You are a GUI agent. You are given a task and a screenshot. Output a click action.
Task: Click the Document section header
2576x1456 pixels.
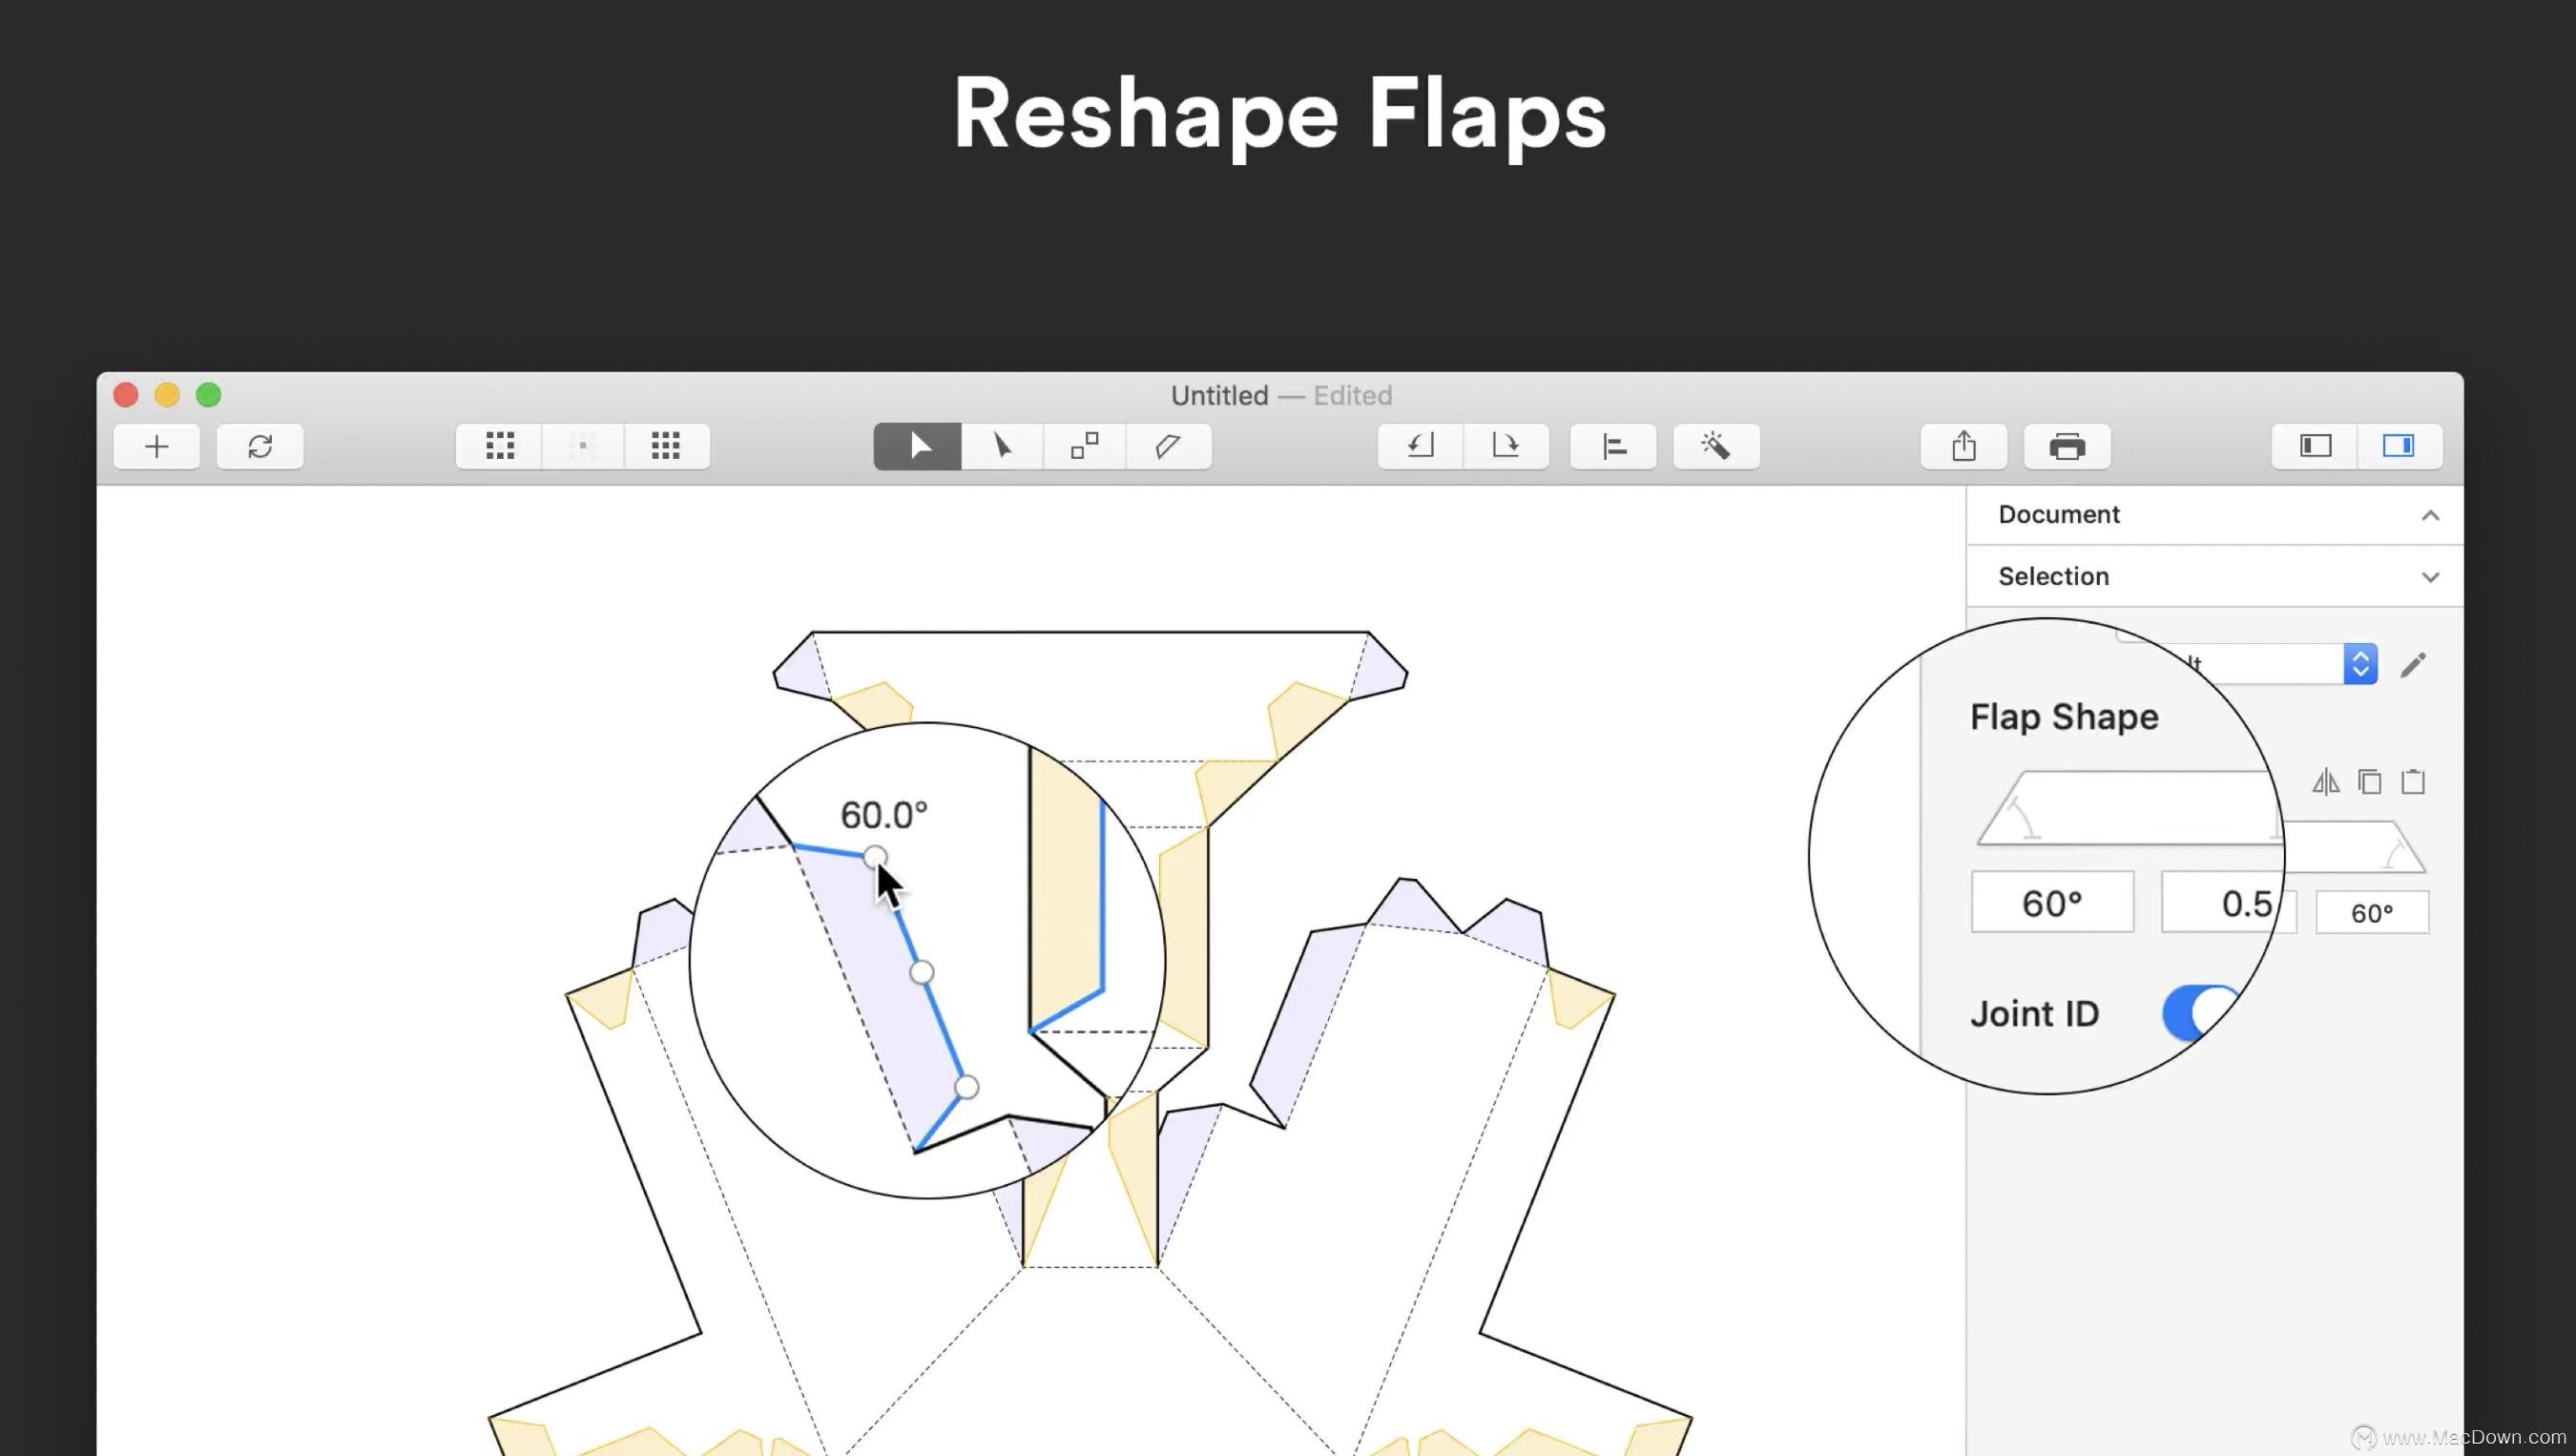click(2059, 515)
